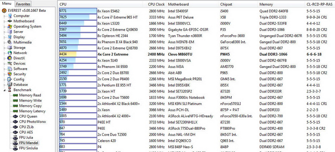Select the Devices icon in the tree
This screenshot has width=335, height=152.
tap(10, 63)
